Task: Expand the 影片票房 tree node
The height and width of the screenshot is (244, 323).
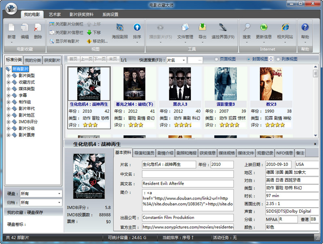Action: [x=8, y=135]
